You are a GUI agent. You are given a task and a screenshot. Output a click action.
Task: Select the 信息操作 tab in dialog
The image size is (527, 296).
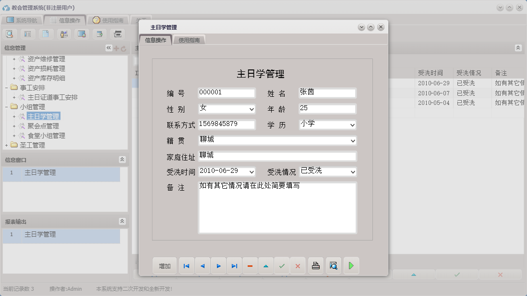click(156, 41)
